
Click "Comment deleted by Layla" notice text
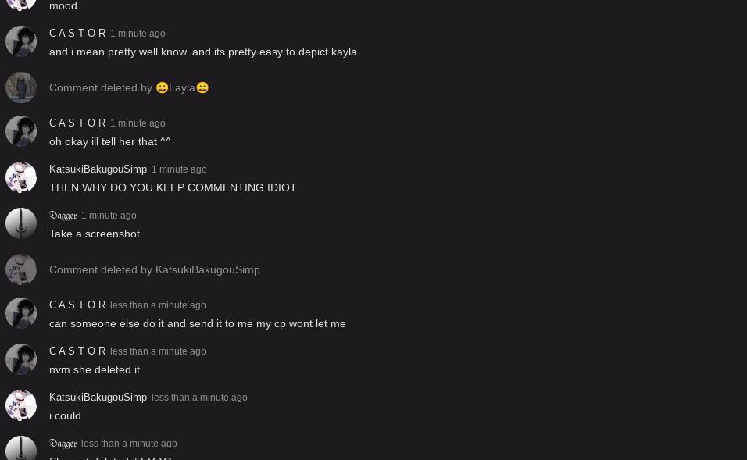pos(129,87)
